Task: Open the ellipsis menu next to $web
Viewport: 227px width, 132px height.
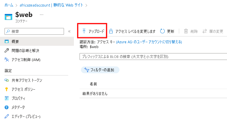Action: click(42, 15)
